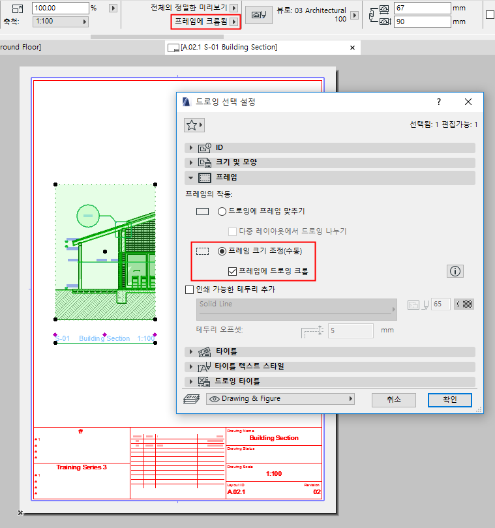Expand the 타이틀 텍스트 스타일 panel
This screenshot has width=495, height=528.
(x=191, y=367)
